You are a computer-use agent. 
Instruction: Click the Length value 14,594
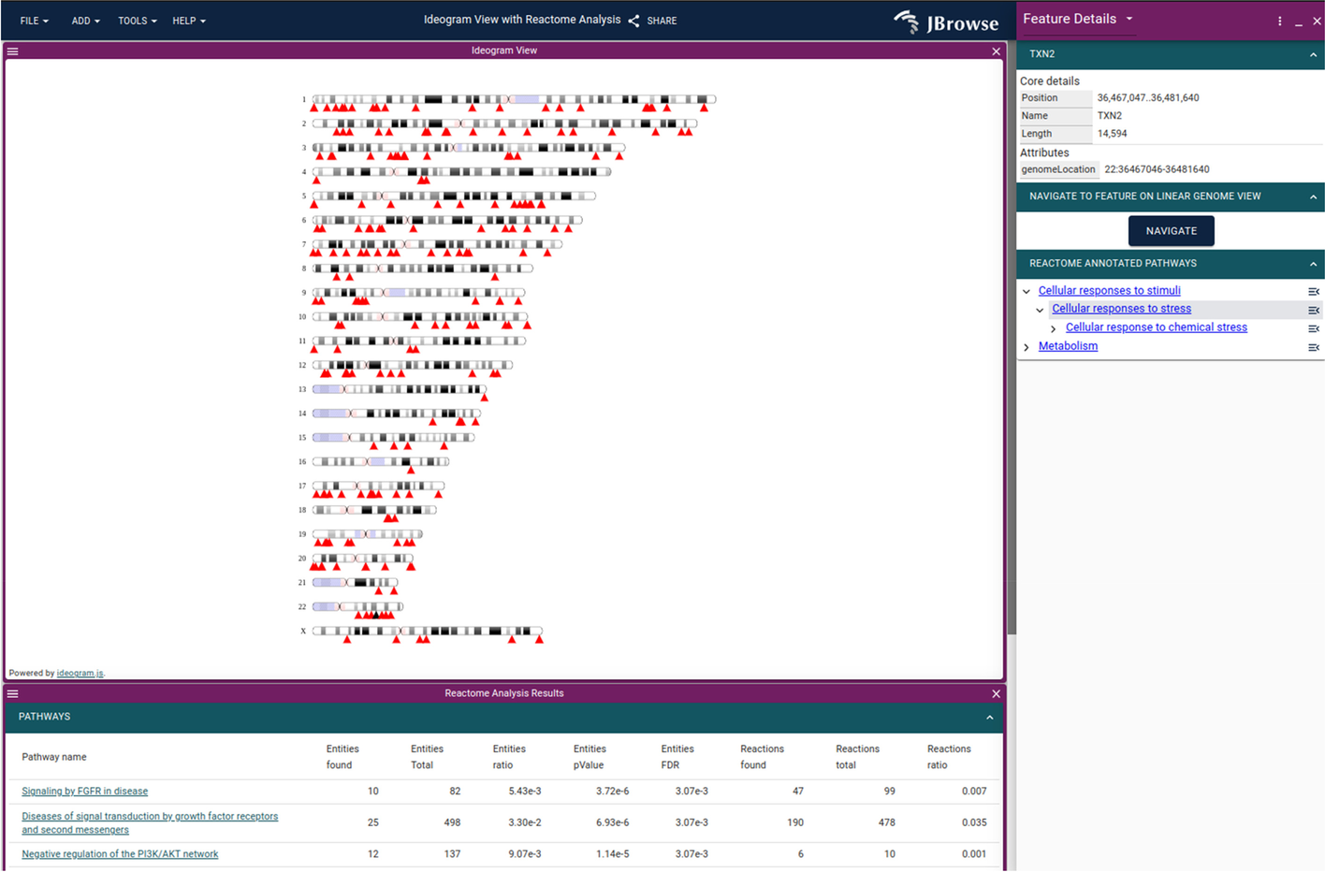point(1112,134)
